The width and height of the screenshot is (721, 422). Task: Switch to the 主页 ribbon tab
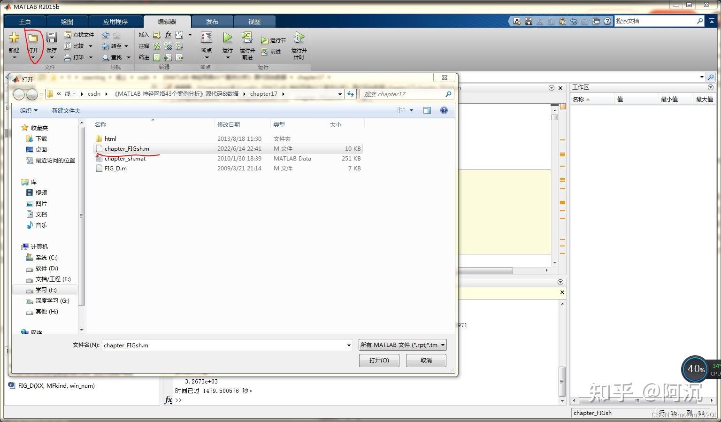(25, 21)
